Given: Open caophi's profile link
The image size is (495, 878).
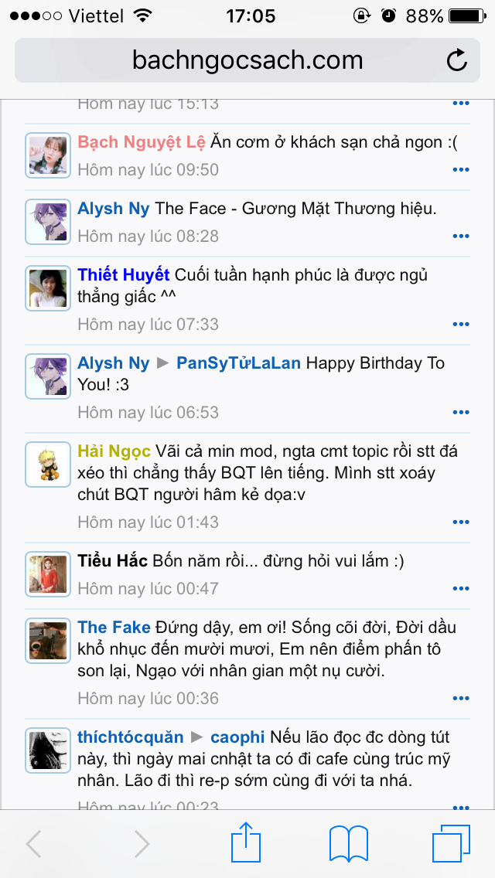Looking at the screenshot, I should point(237,737).
